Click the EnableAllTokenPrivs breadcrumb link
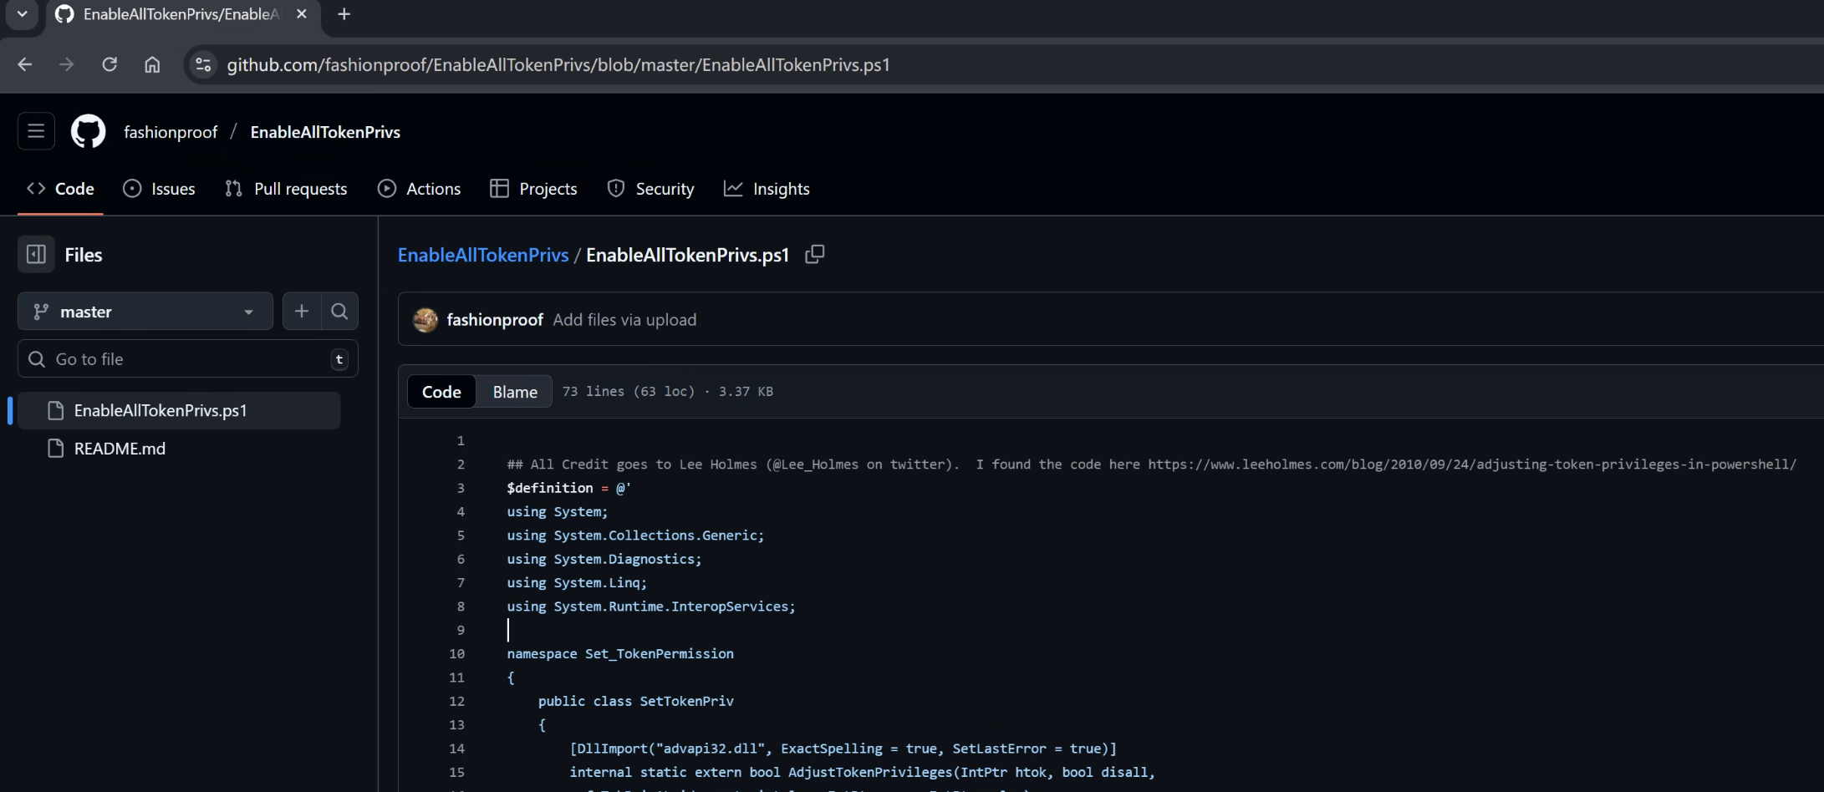This screenshot has width=1824, height=792. pos(482,255)
